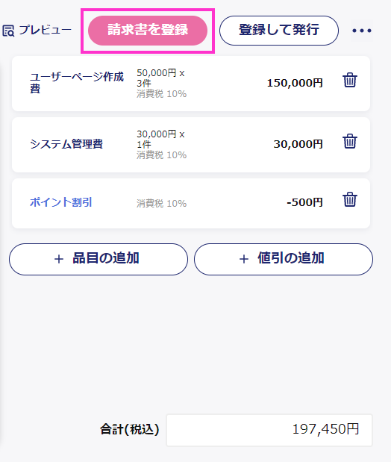391x462 pixels.
Task: Select the ユーザーページ作成費 item name
Action: pos(77,83)
